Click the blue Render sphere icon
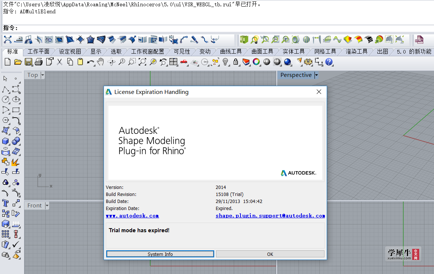Screen dimensions: 434x274 [x=287, y=62]
